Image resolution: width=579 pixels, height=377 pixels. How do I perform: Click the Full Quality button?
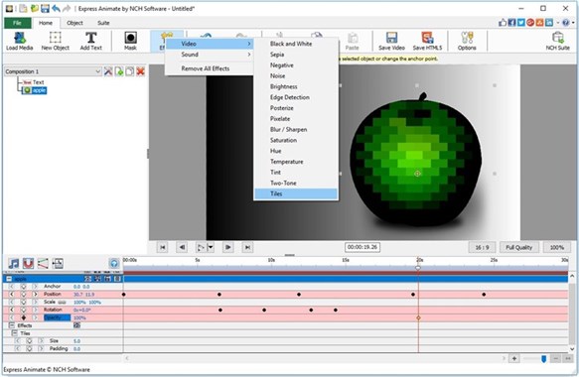point(518,247)
